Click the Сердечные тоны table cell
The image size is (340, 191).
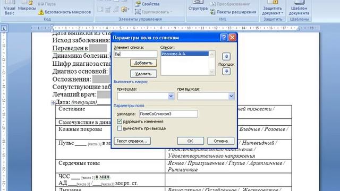point(110,166)
